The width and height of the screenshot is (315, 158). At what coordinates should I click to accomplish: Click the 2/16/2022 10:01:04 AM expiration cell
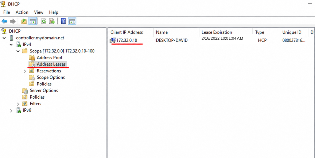(222, 38)
